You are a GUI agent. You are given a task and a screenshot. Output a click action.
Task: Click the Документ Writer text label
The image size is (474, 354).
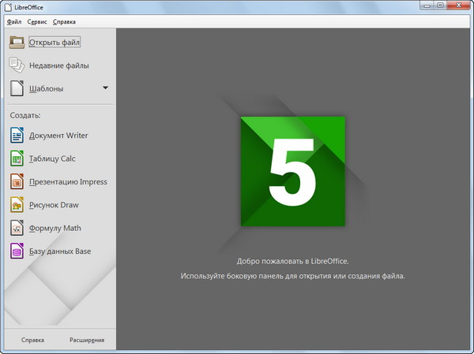pyautogui.click(x=58, y=136)
